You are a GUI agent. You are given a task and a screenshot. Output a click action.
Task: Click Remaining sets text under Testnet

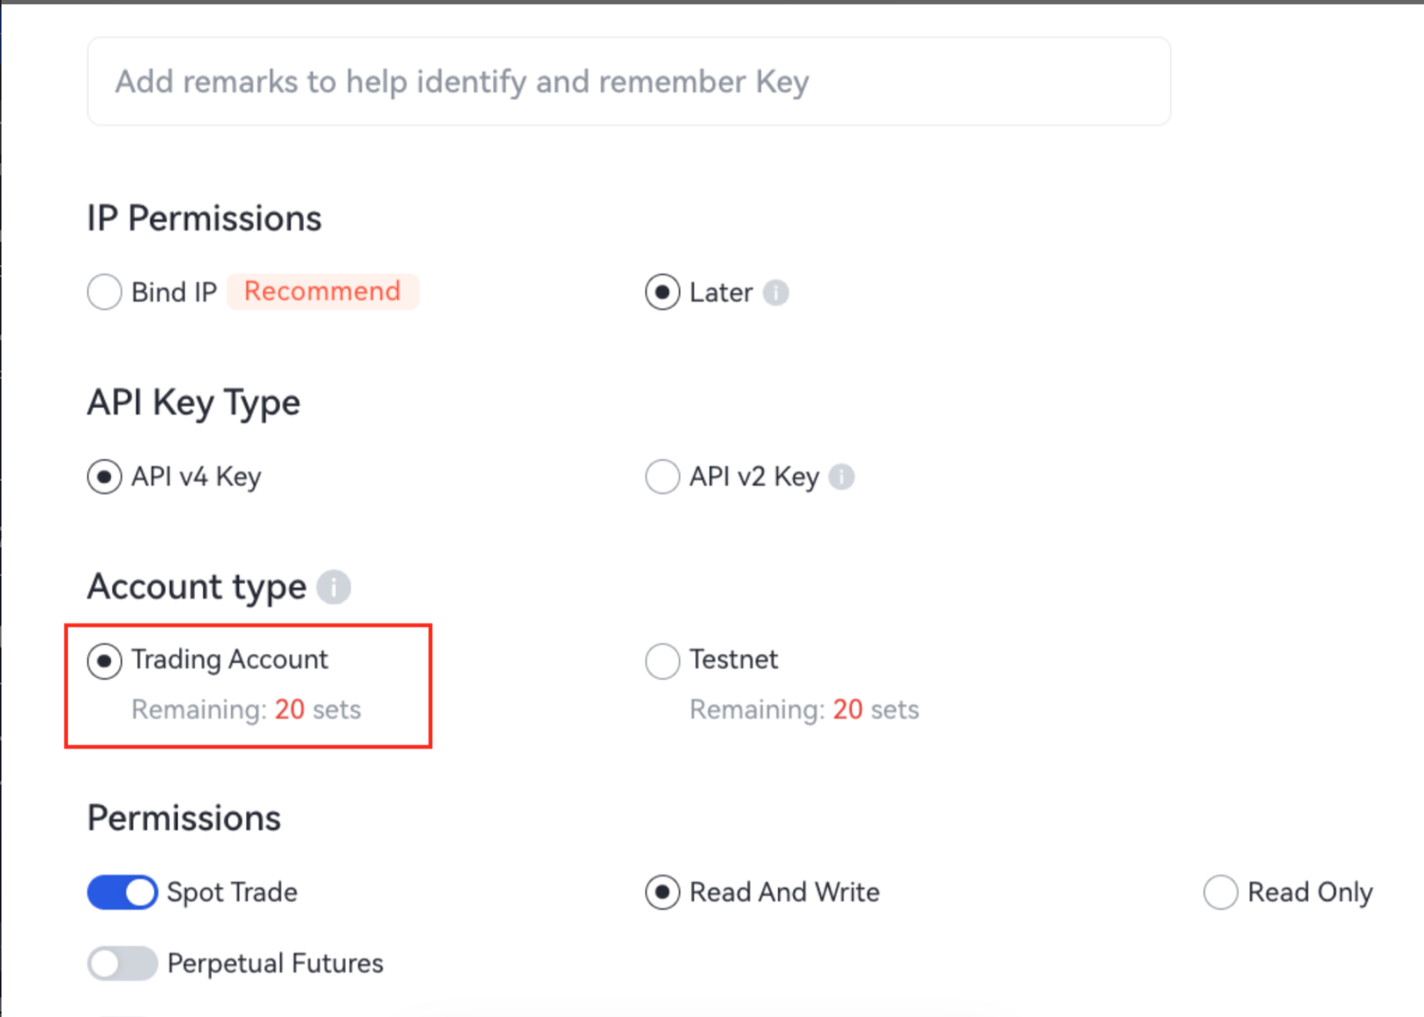pos(803,709)
